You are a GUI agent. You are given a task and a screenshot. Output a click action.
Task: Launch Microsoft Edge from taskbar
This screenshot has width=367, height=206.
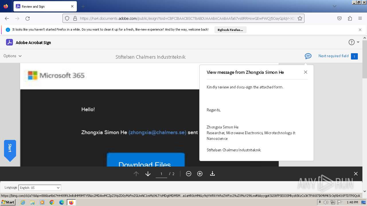62,202
